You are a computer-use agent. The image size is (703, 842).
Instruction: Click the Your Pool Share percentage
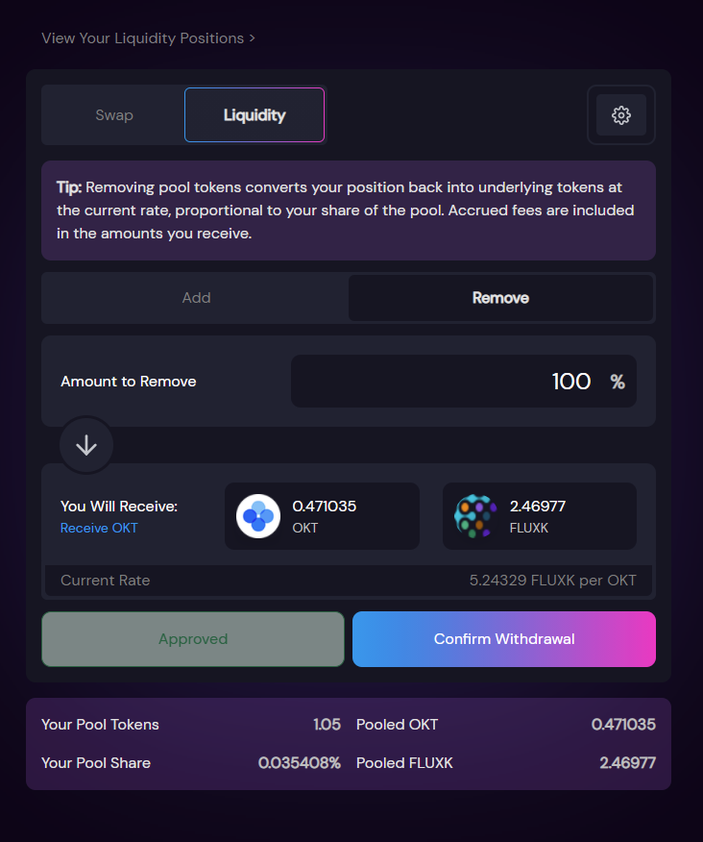(300, 763)
